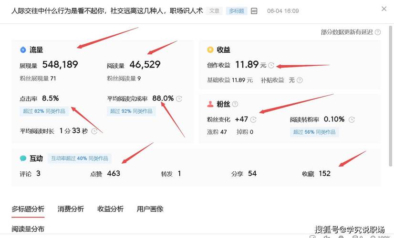Viewport: 394px width, 238px height.
Task: Click the vertical scrollbar on right edge
Action: [391, 96]
